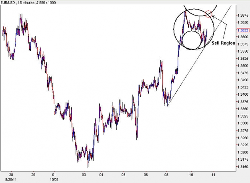
Task: Click the 01 date axis label
Action: pyautogui.click(x=54, y=175)
